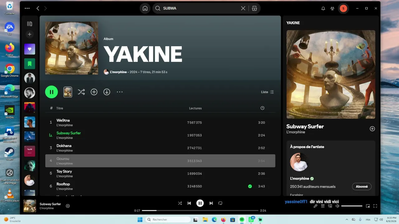
Task: Pause the album with the big green button
Action: 51,92
